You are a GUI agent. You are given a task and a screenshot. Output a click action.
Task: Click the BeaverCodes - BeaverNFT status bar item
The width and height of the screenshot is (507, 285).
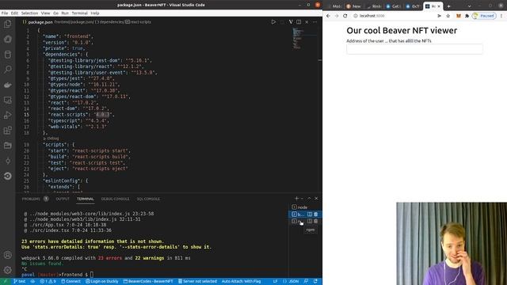click(148, 281)
